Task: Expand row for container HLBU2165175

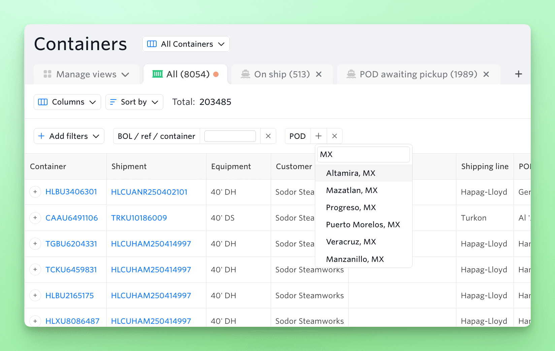Action: coord(35,296)
